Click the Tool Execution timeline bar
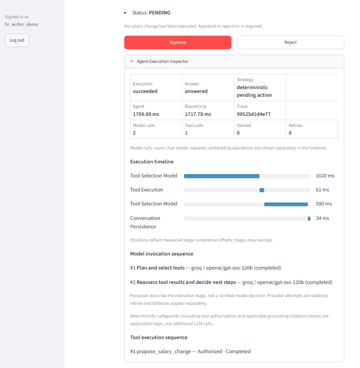Screen dimensions: 360x368 (262, 190)
